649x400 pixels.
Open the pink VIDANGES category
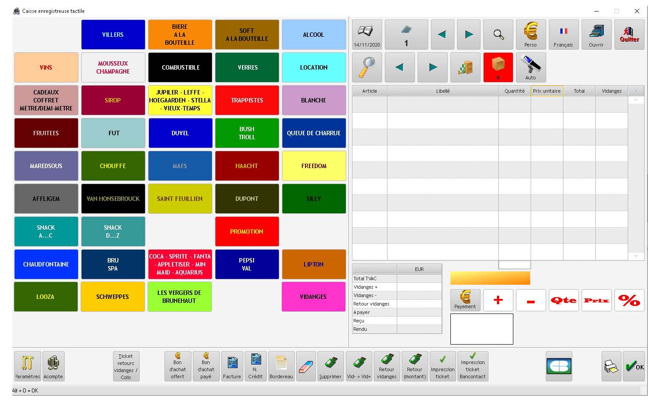[x=313, y=297]
